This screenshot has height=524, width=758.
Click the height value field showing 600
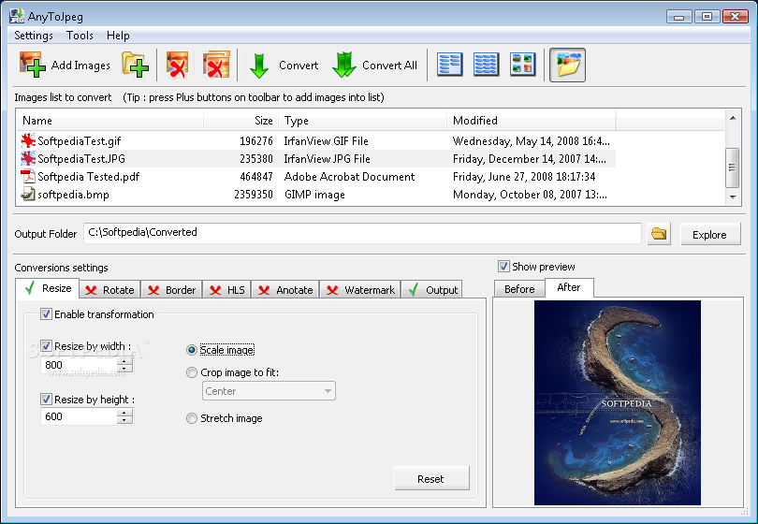click(80, 416)
